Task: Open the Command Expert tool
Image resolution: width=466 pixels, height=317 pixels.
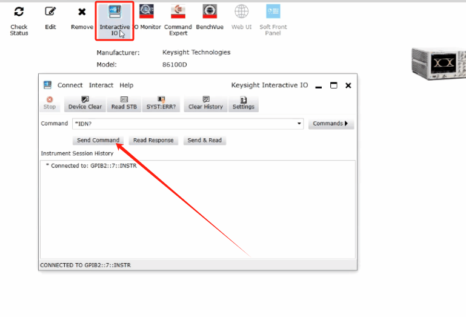Action: click(x=178, y=12)
